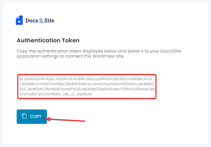Screen dimensions: 211x147
Task: Select the "Authentication Token" heading
Action: (x=48, y=40)
